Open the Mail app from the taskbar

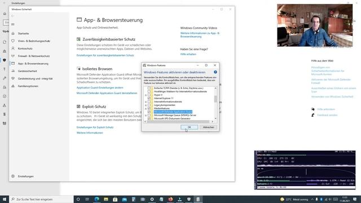124,199
